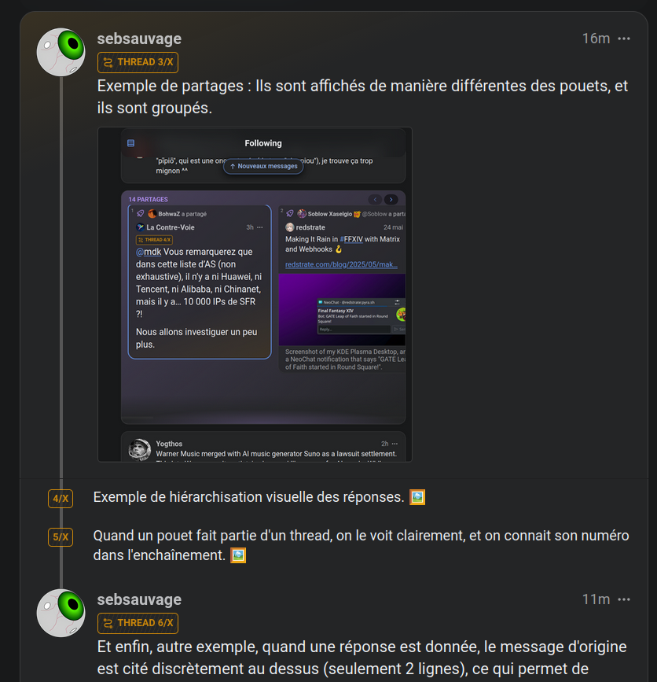Viewport: 657px width, 682px height.
Task: Open the sebsauvage profile name on the top post
Action: coord(139,39)
